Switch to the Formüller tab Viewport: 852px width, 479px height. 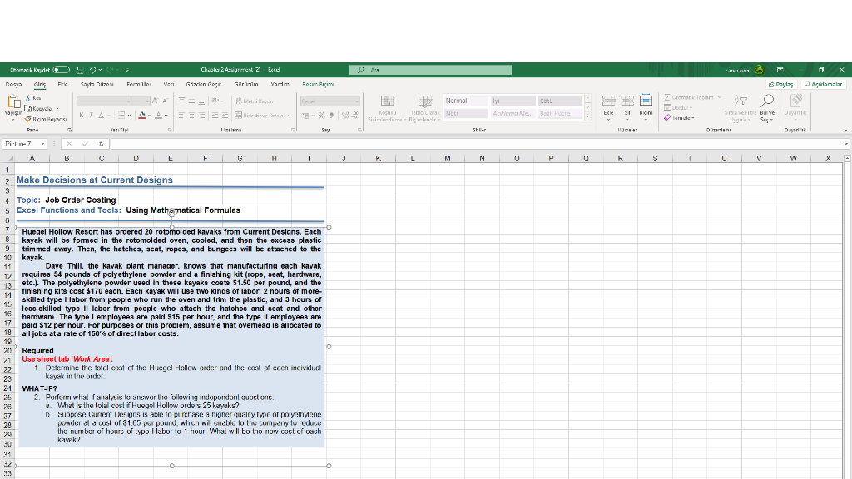click(139, 84)
